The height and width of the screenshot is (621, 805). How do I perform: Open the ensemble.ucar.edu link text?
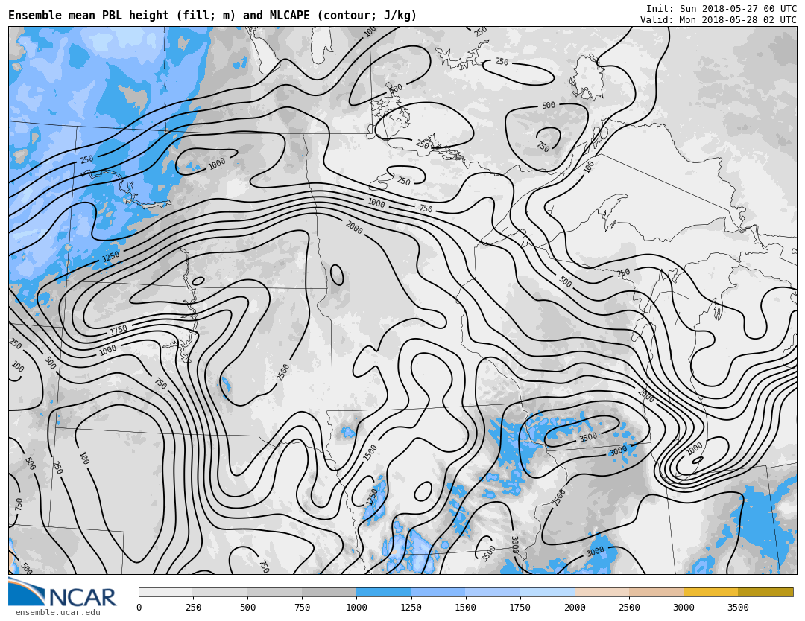tap(57, 613)
